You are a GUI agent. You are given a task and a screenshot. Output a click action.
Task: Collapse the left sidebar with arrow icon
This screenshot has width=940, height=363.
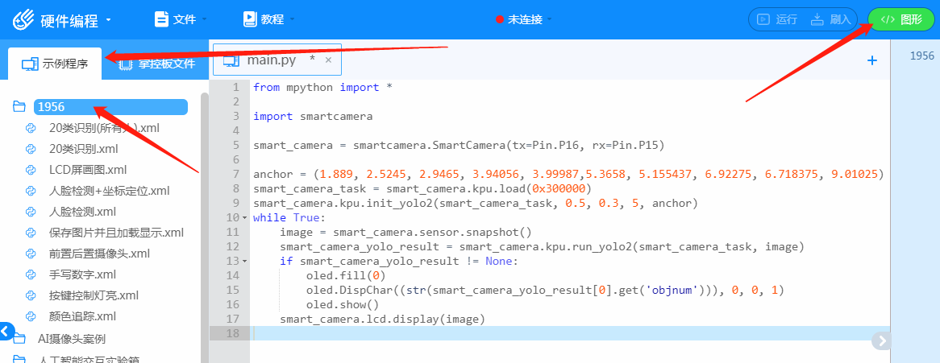coord(7,331)
